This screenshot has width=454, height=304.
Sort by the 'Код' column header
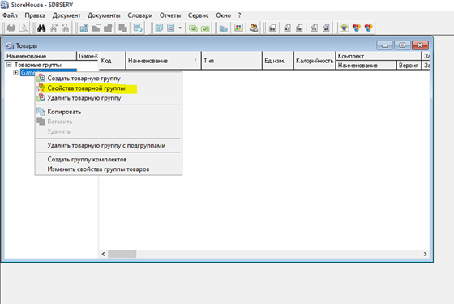point(113,61)
